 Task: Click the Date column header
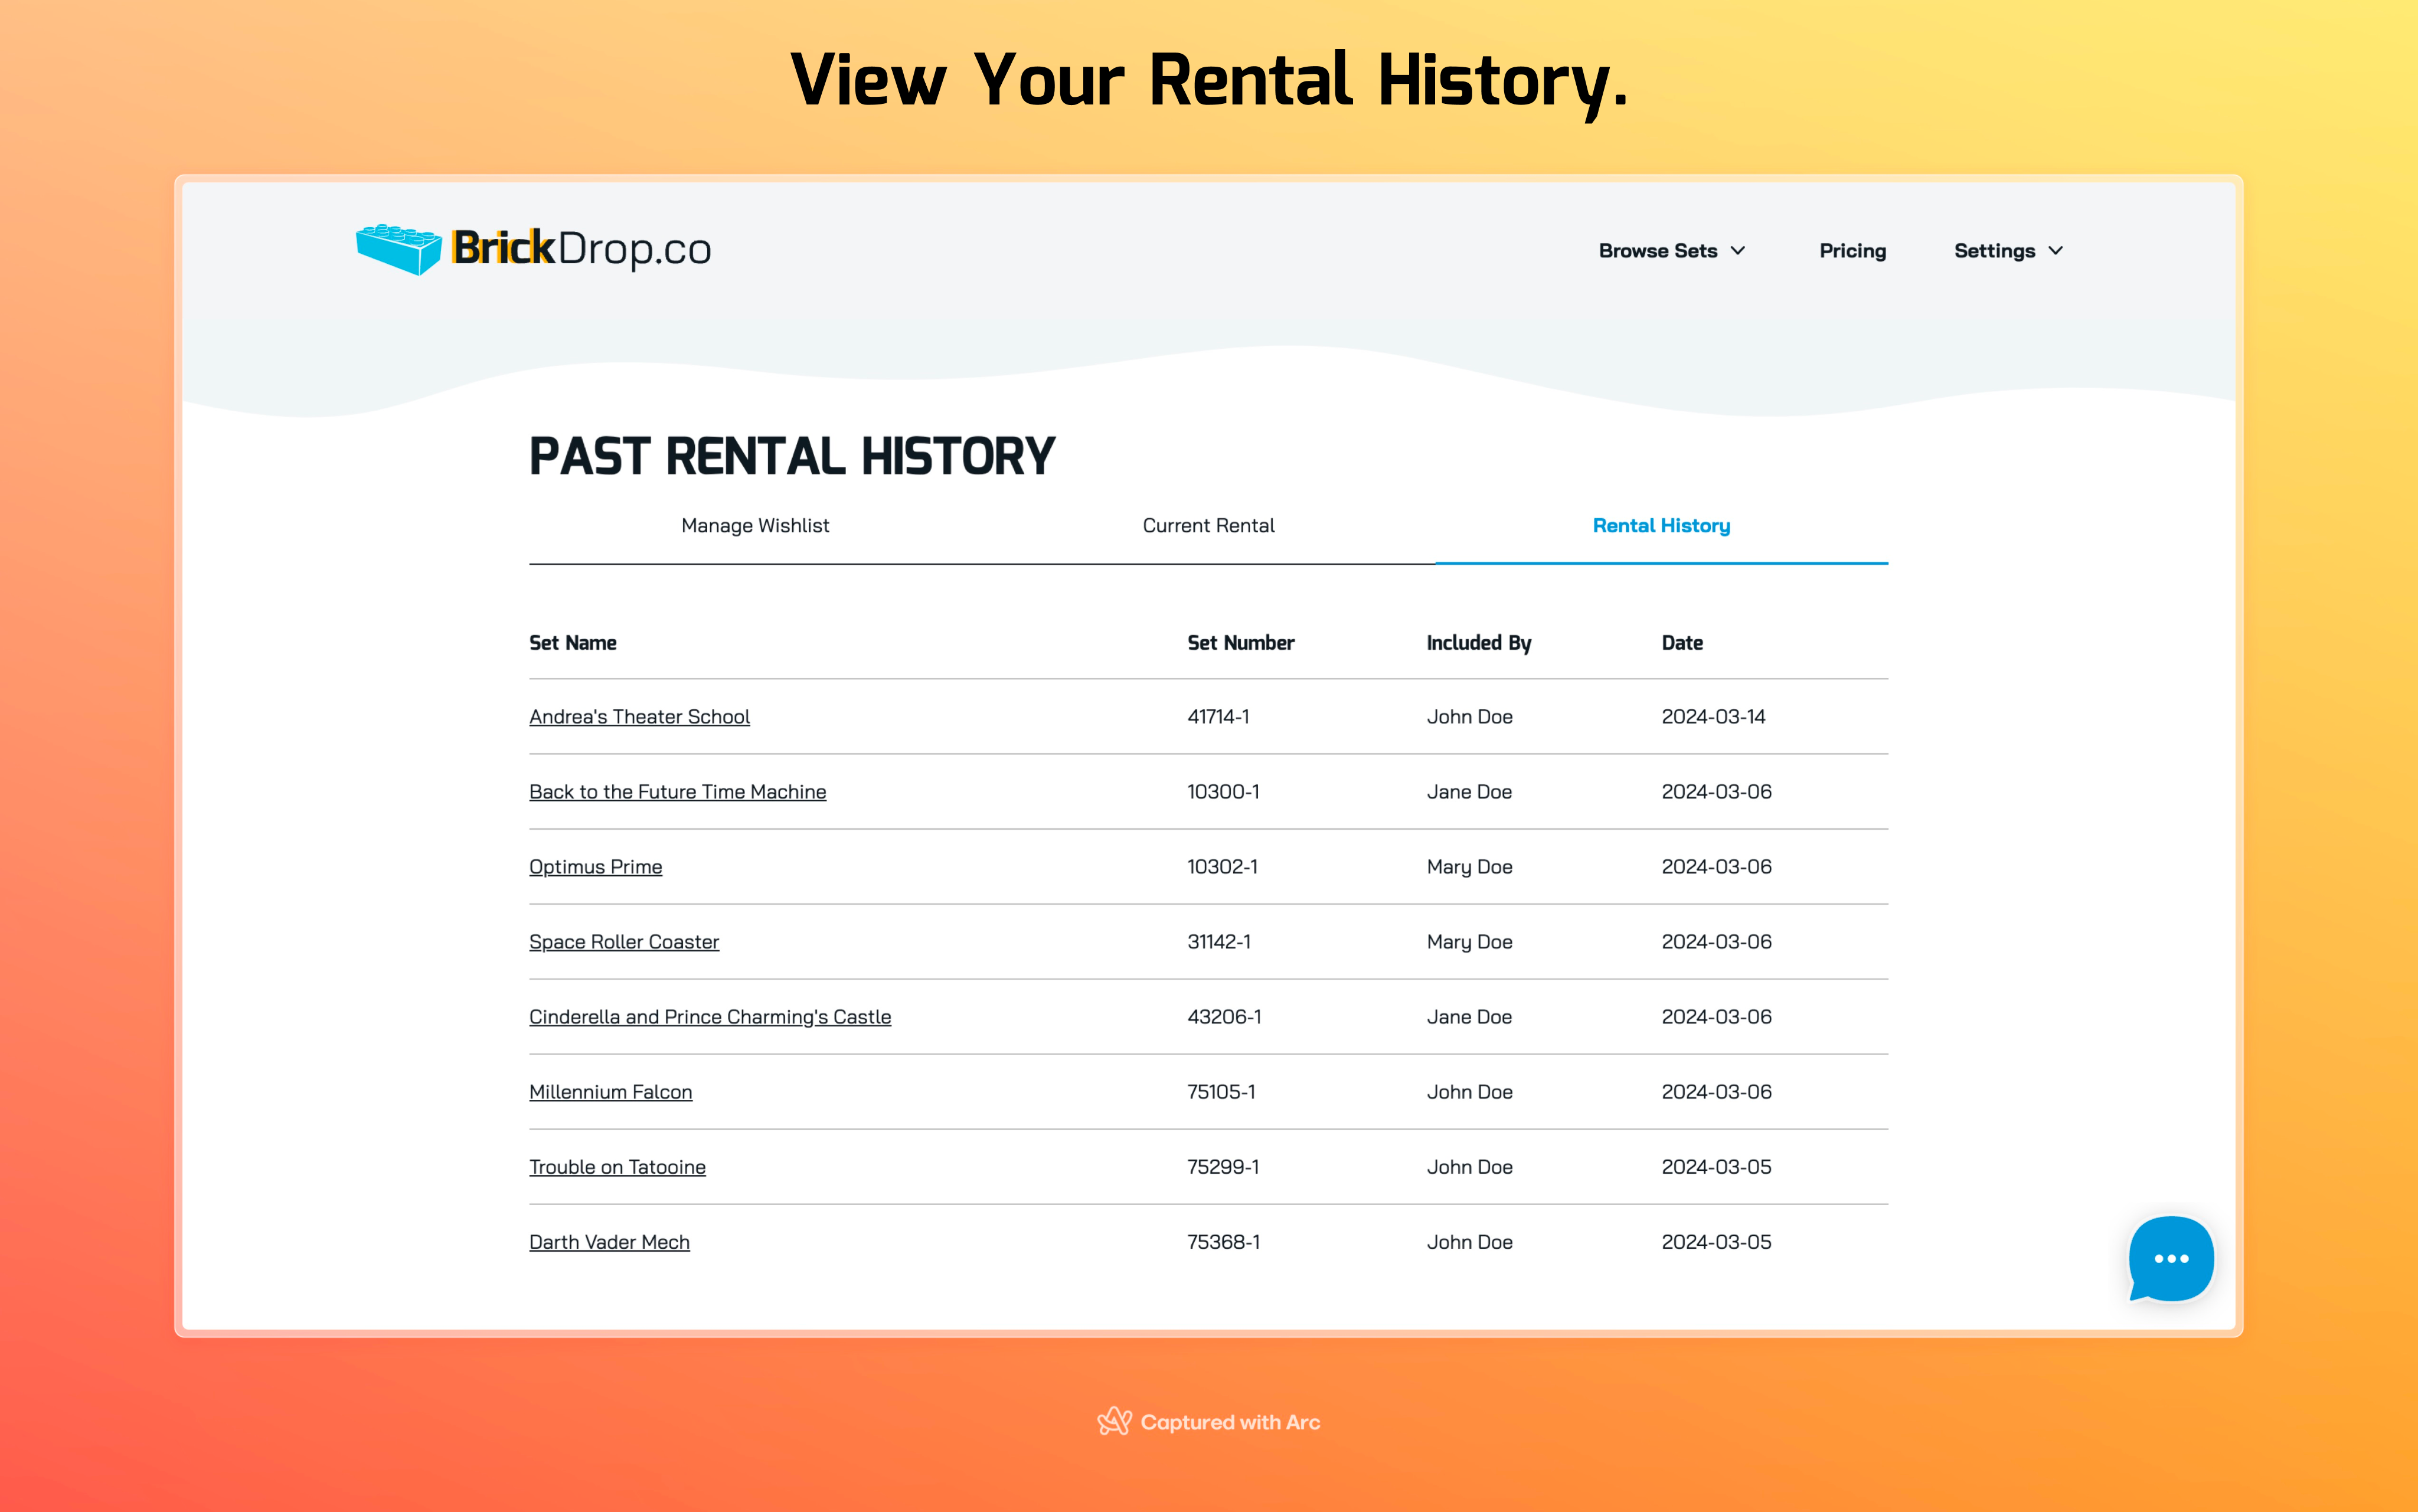(x=1682, y=643)
